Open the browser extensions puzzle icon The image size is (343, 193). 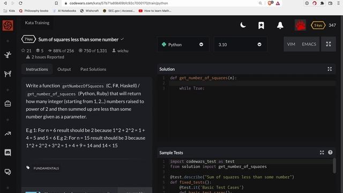pyautogui.click(x=322, y=3)
